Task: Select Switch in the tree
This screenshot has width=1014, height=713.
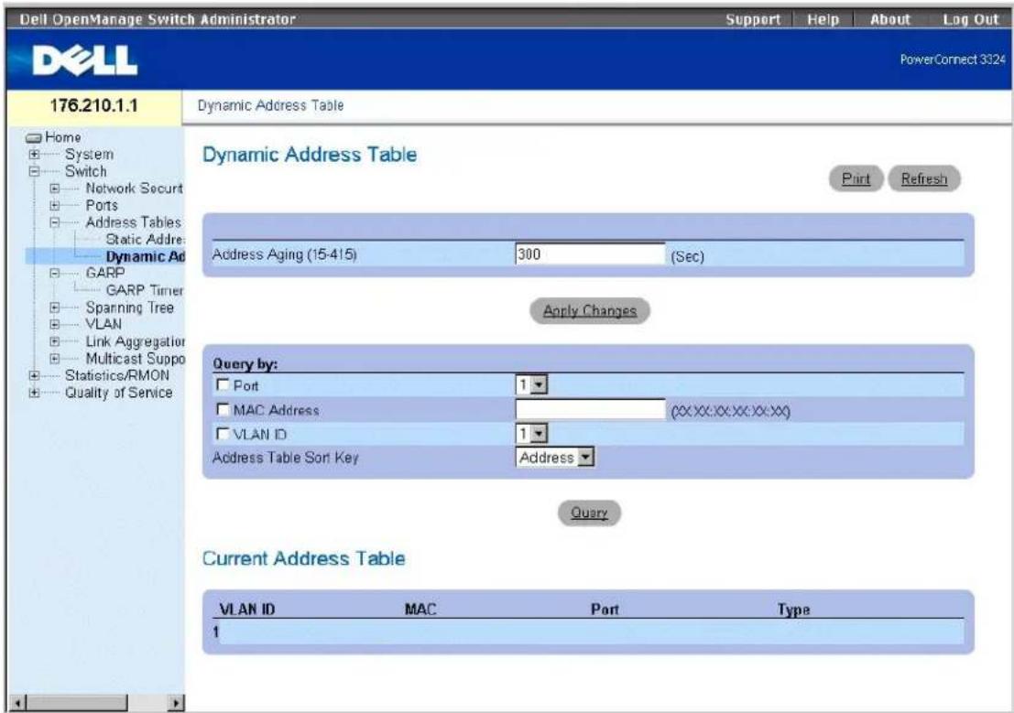Action: 85,171
